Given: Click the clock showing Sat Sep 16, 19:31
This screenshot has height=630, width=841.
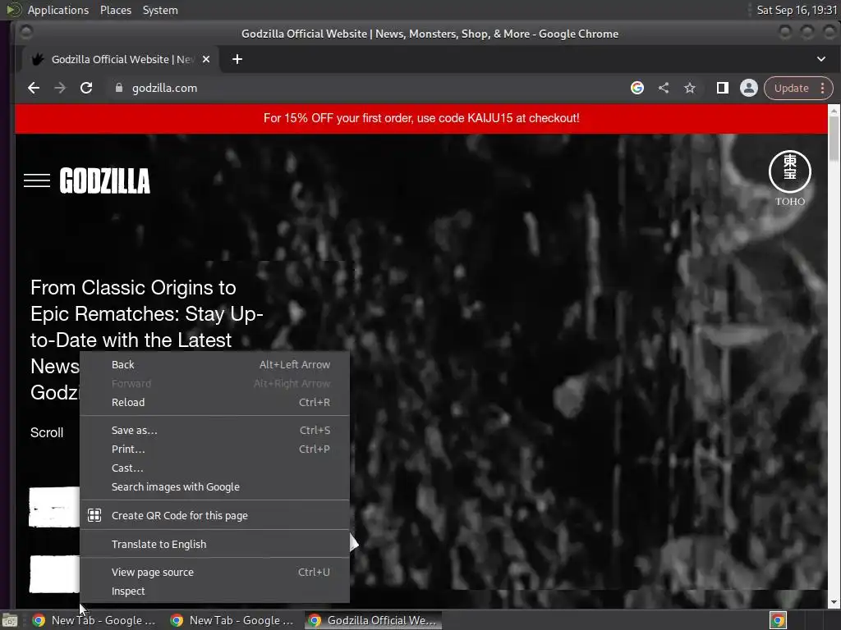Looking at the screenshot, I should [x=797, y=10].
